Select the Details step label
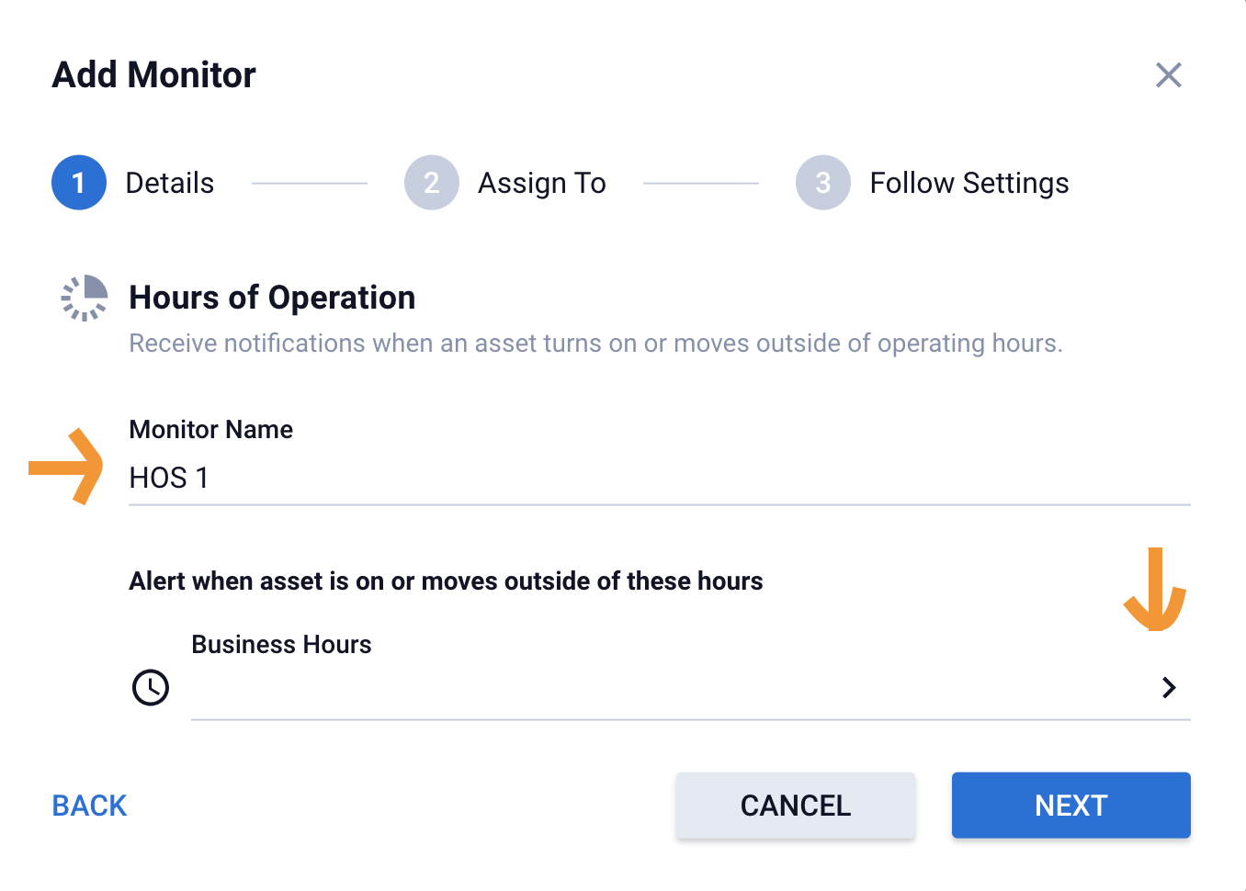This screenshot has height=891, width=1246. [x=170, y=183]
